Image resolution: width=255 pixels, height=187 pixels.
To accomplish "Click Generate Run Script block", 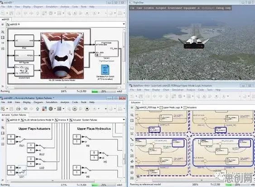I will (105, 70).
